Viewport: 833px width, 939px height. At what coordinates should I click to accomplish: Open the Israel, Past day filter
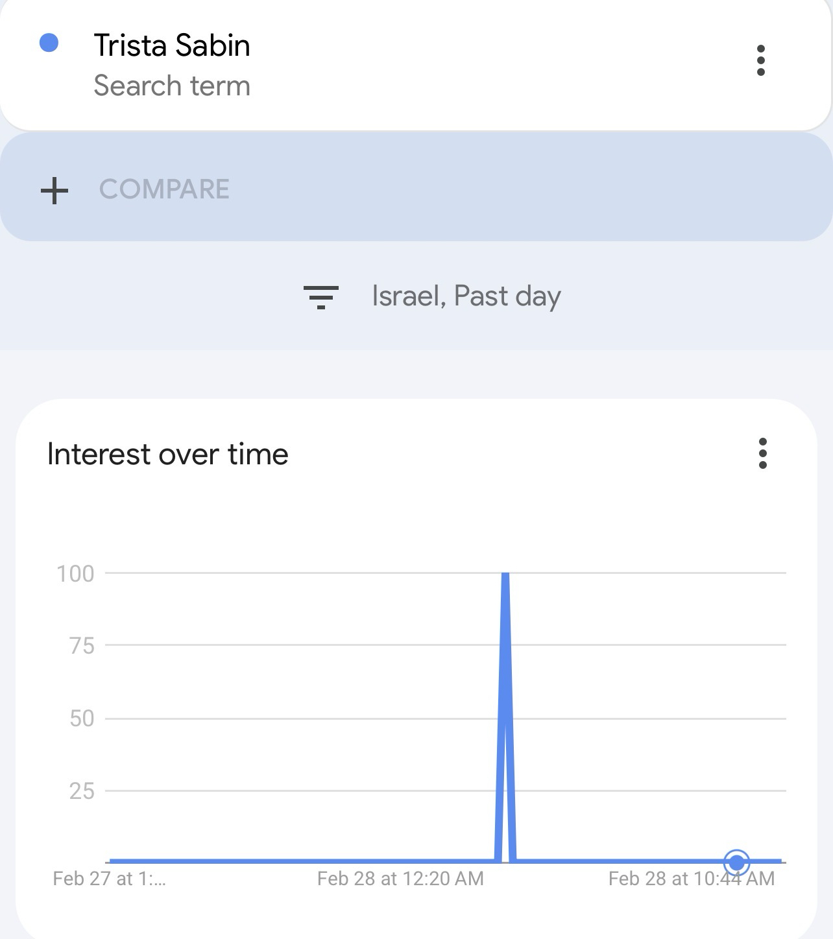tap(466, 296)
